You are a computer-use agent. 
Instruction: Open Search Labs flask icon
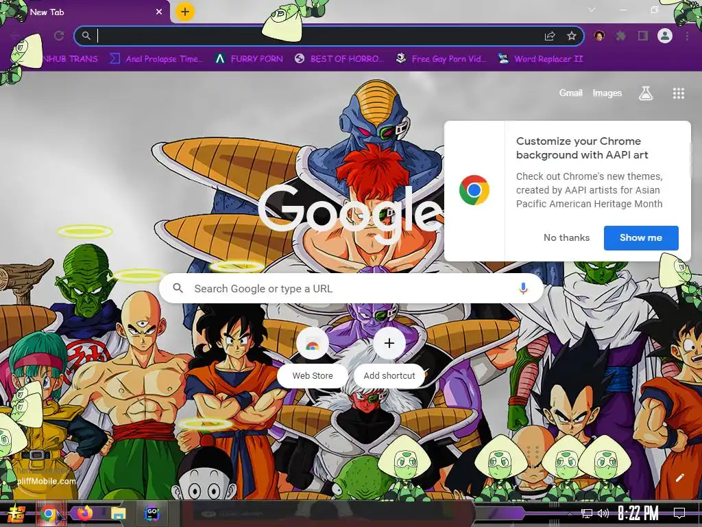[645, 93]
